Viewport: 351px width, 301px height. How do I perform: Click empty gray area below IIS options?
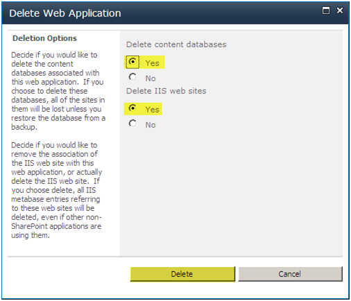pos(231,192)
